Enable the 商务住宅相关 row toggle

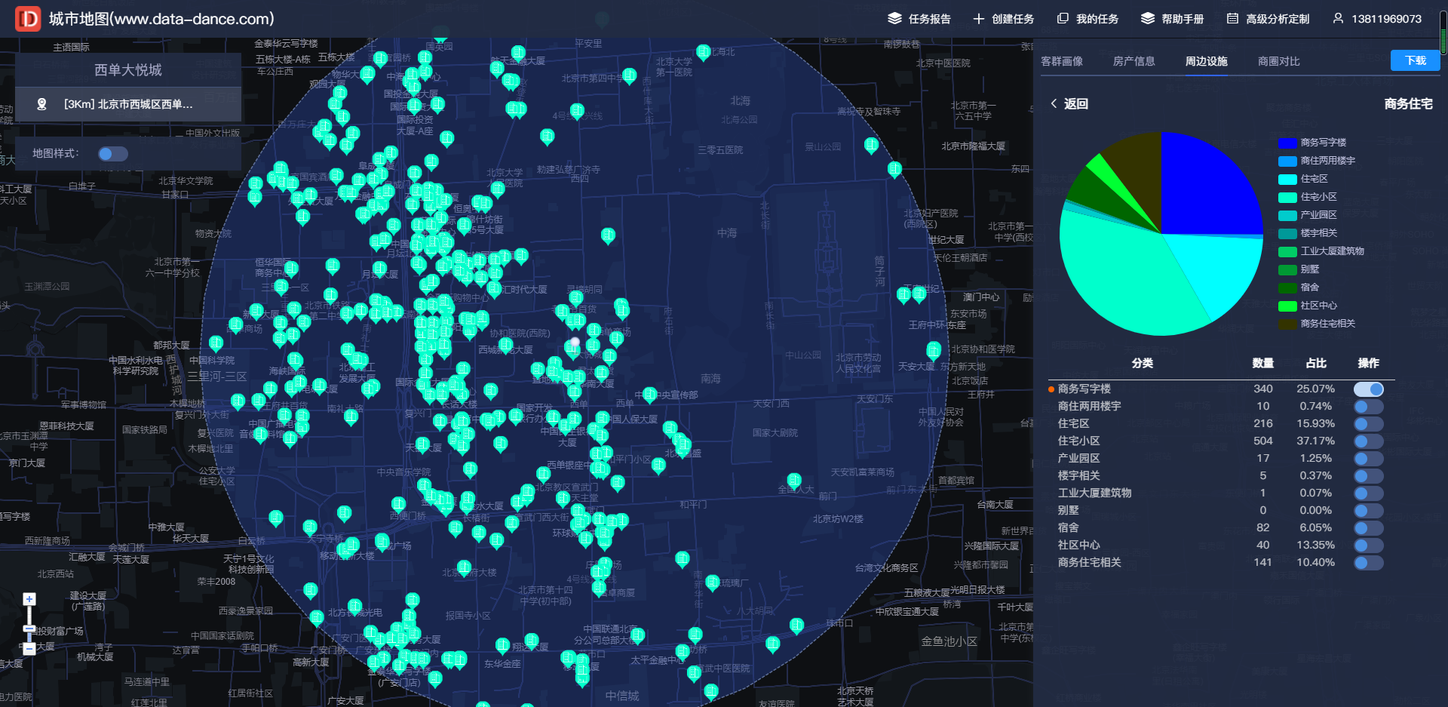[x=1368, y=563]
